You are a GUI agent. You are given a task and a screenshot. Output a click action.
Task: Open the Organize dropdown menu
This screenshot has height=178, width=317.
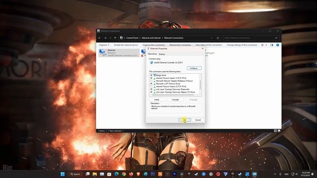pos(104,45)
